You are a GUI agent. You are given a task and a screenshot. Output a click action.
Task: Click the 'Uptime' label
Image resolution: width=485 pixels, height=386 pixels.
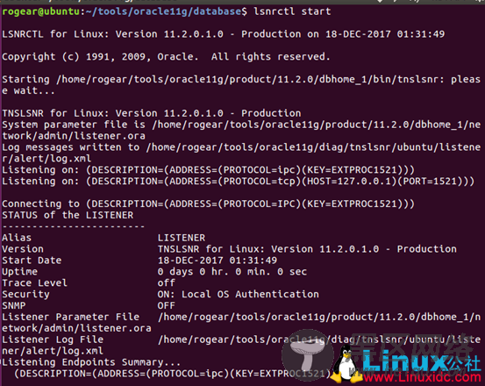click(20, 272)
